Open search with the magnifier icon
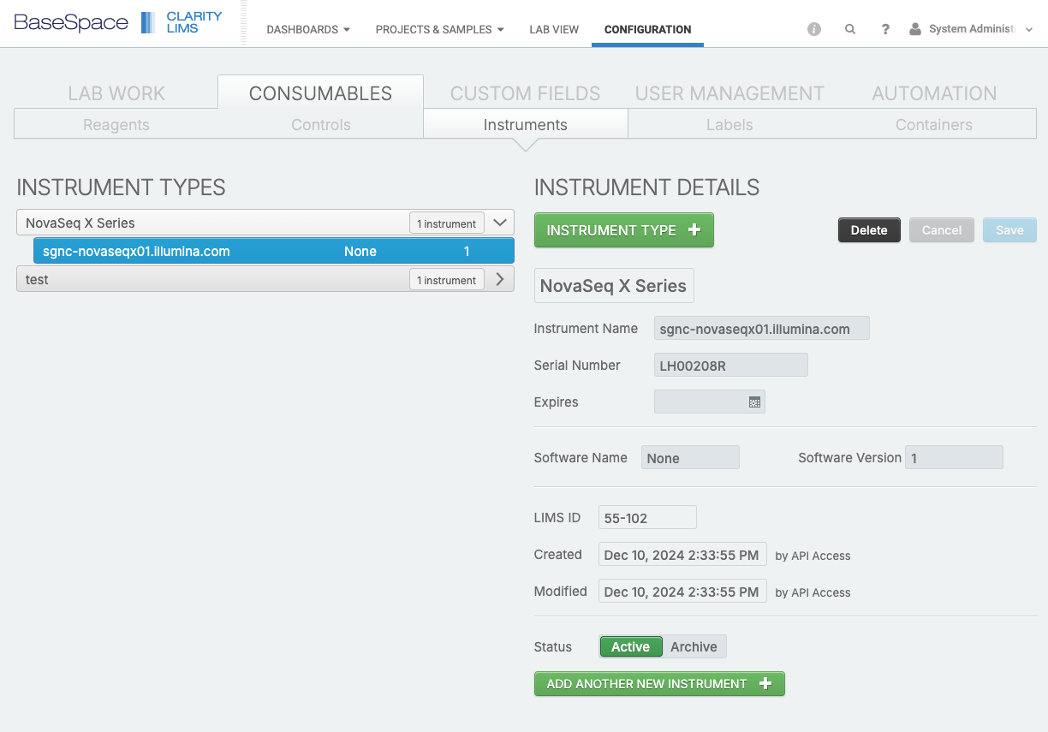The height and width of the screenshot is (732, 1048). pyautogui.click(x=849, y=29)
